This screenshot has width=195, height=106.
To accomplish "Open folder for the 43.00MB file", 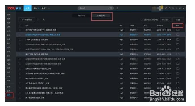I will click(x=178, y=83).
